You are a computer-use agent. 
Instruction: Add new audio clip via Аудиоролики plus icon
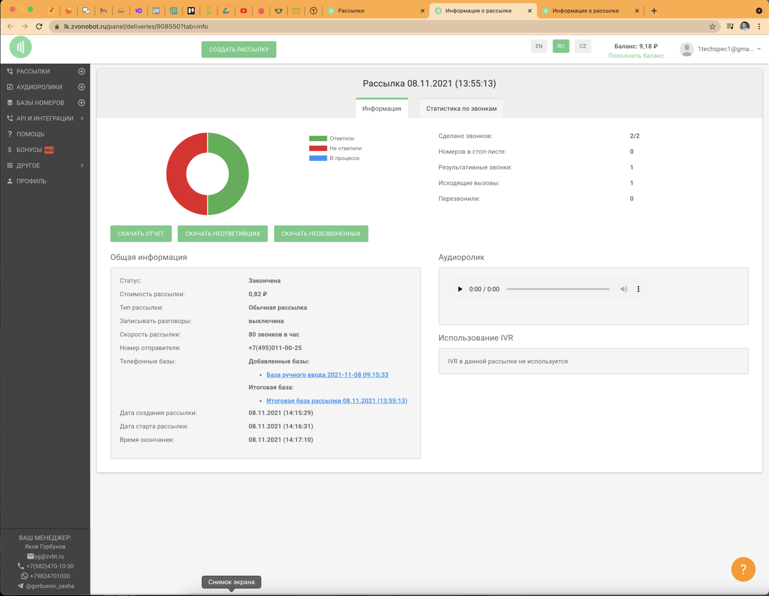pyautogui.click(x=81, y=87)
